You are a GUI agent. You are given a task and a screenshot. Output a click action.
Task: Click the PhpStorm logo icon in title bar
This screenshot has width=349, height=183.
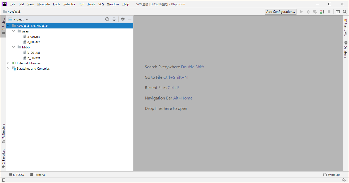click(5, 4)
